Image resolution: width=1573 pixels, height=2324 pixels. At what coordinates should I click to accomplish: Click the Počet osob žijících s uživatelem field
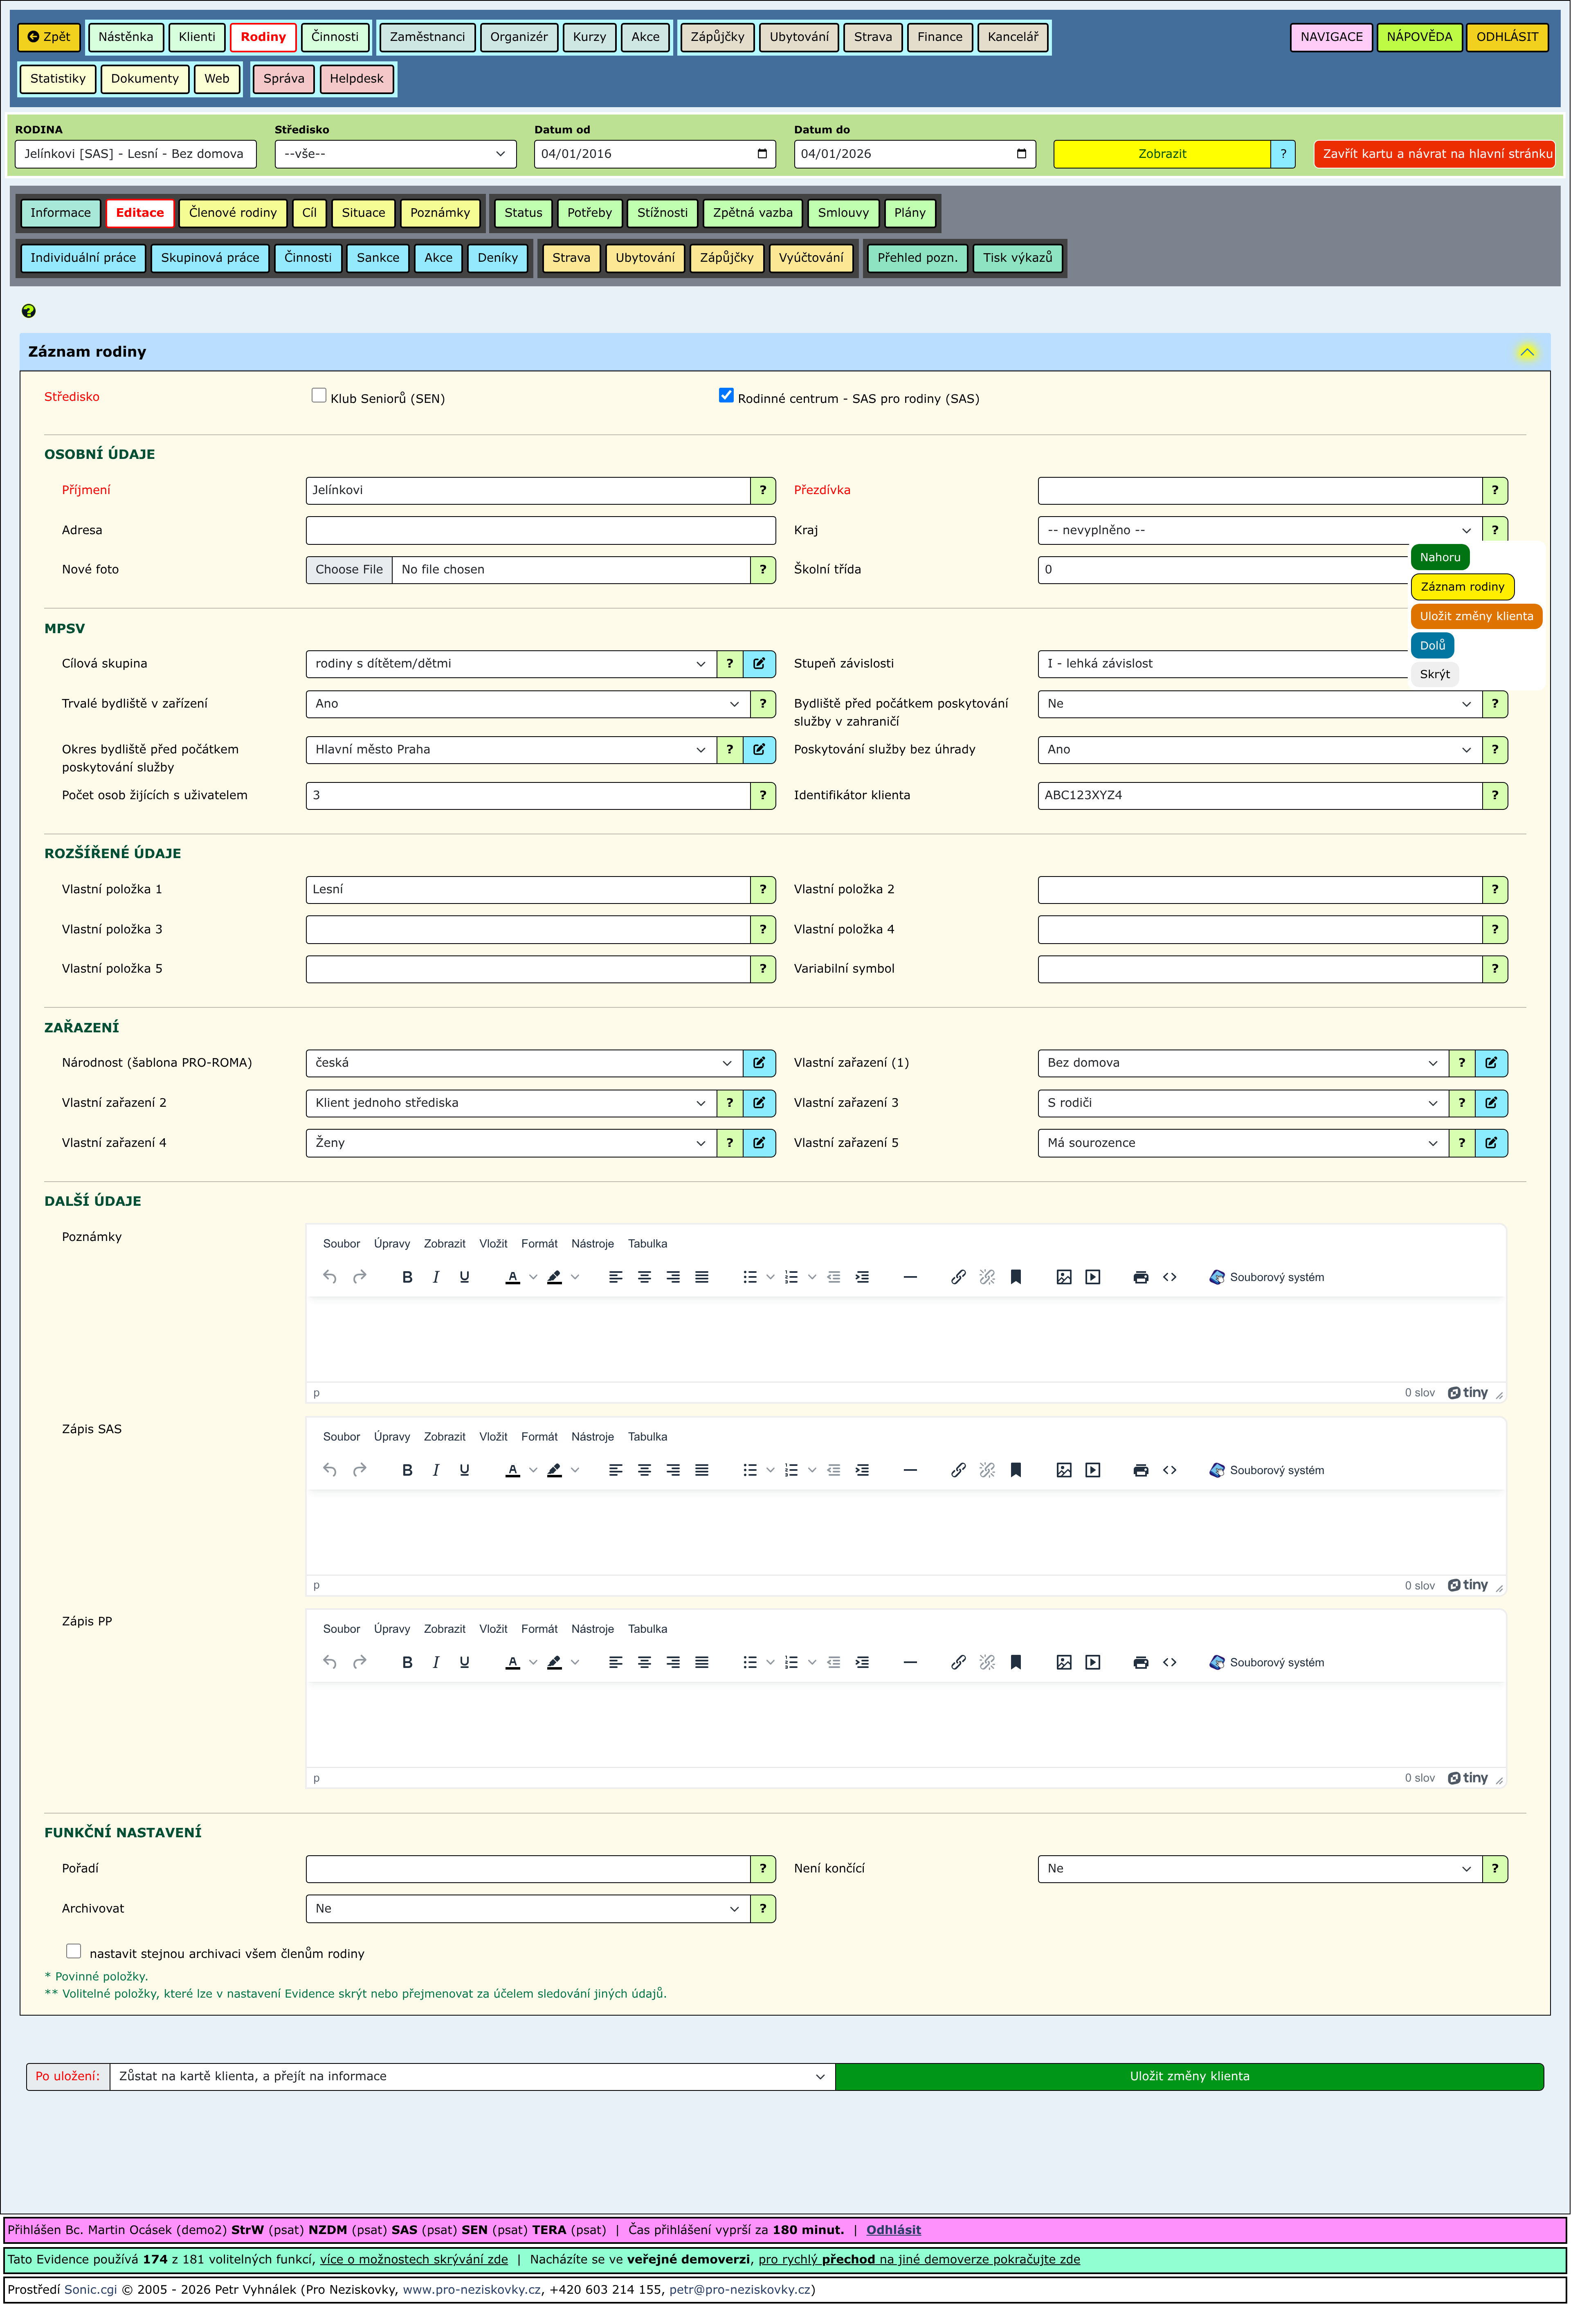pos(528,796)
